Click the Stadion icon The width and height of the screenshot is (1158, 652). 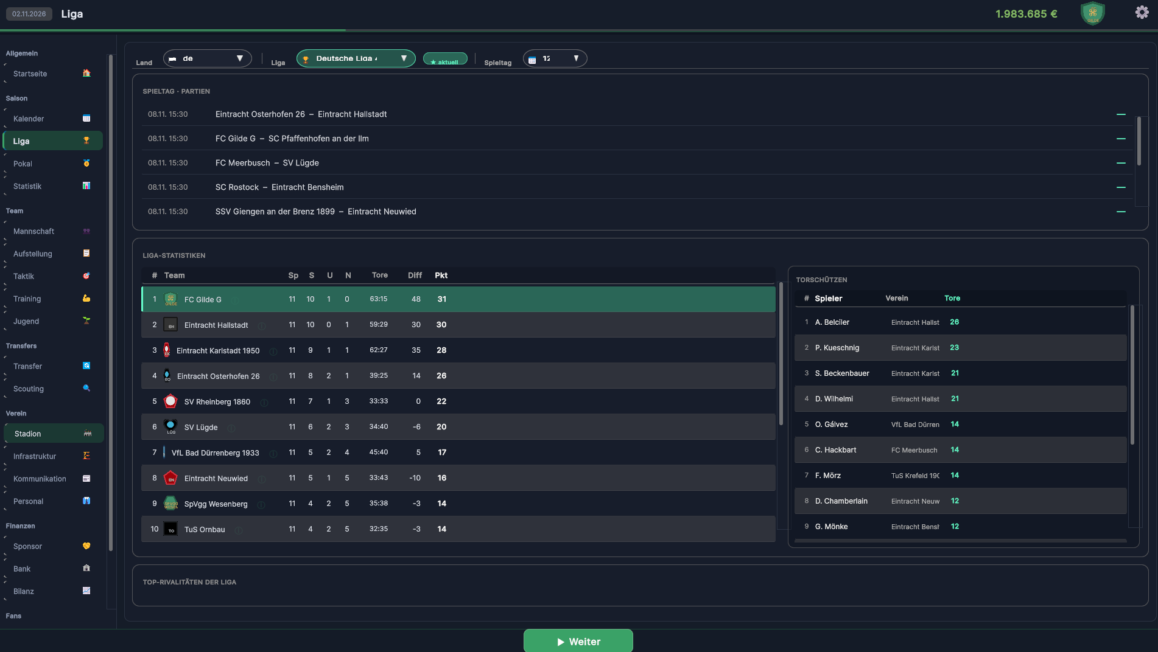tap(88, 434)
